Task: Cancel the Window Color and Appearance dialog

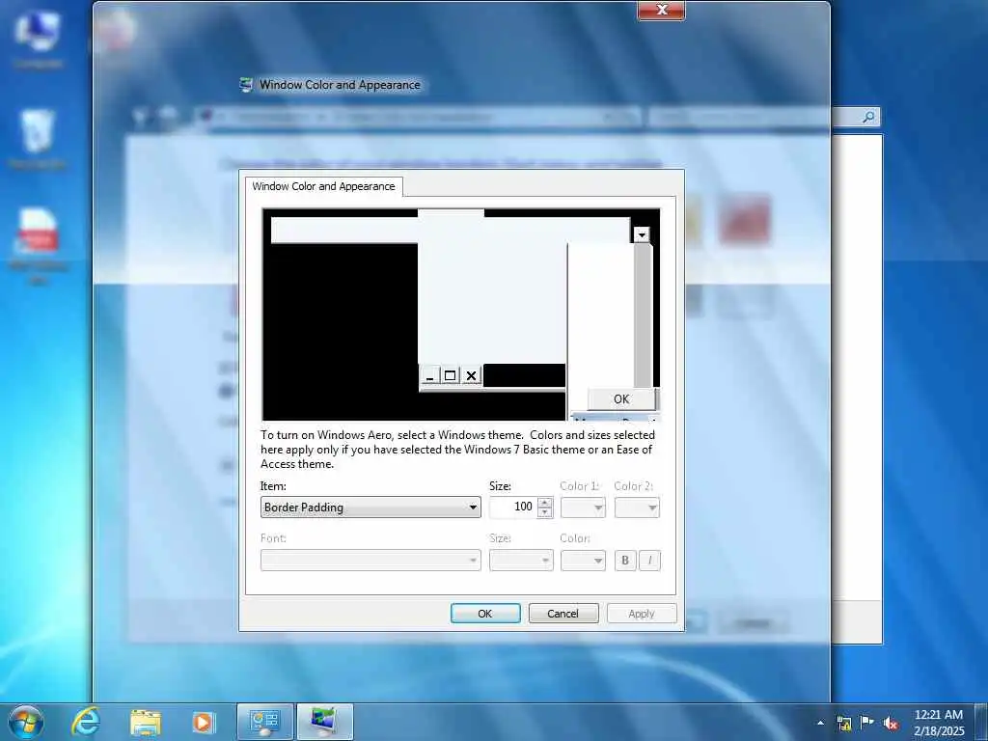Action: point(563,613)
